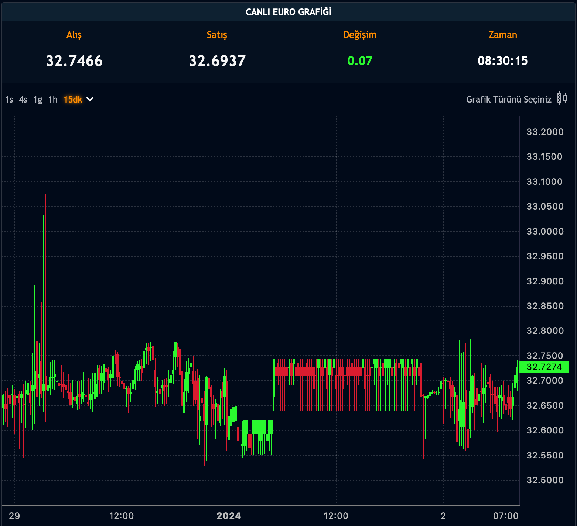Click the Satış header label
577x526 pixels.
click(217, 35)
